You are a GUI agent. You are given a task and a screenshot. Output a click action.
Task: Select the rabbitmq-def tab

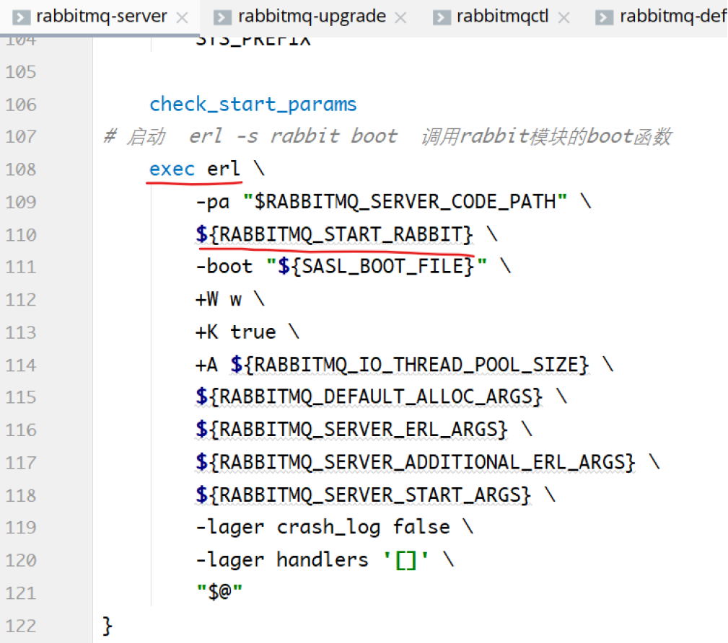[672, 16]
